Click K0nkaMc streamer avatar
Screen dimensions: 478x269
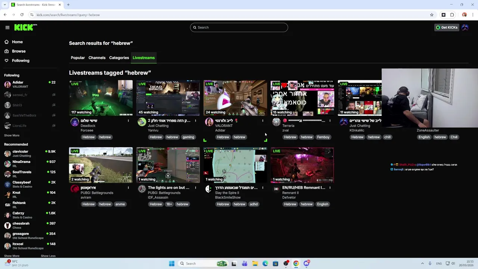344,122
